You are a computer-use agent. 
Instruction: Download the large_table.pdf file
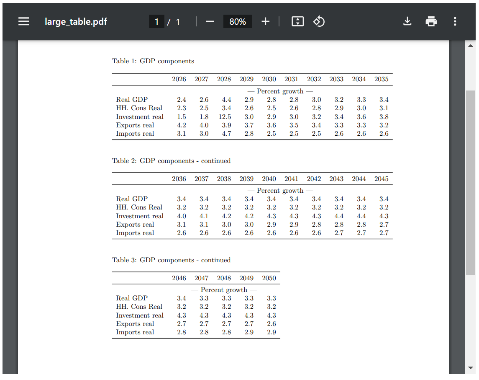click(407, 21)
